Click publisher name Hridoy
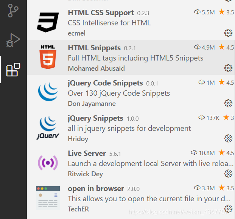Screen dimensions: 235x219 [x=78, y=139]
